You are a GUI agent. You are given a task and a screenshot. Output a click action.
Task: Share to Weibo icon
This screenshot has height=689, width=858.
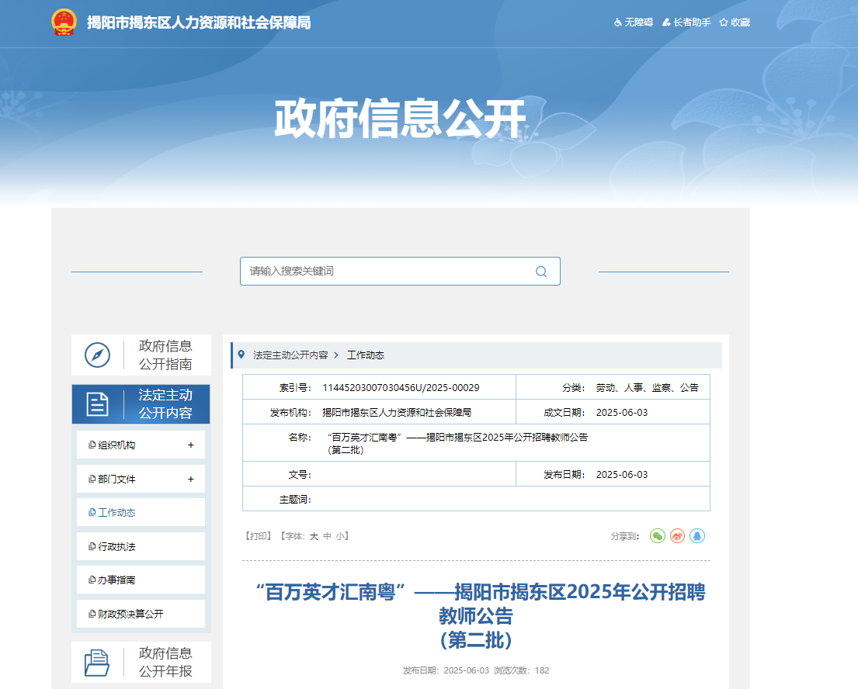click(x=677, y=536)
